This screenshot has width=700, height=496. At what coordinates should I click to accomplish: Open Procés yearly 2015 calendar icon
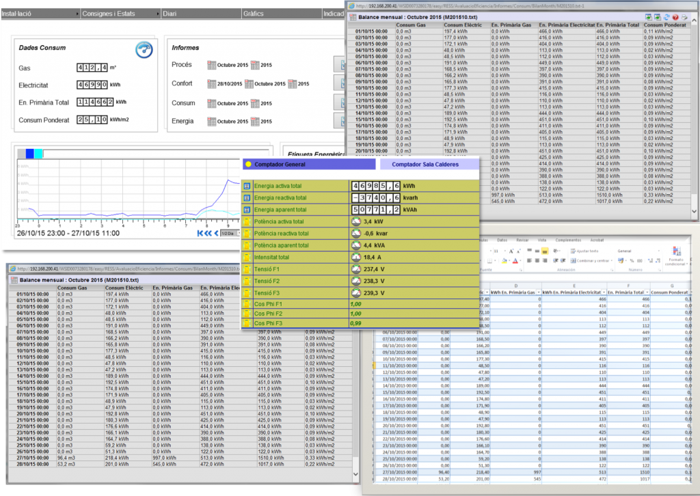[x=255, y=65]
